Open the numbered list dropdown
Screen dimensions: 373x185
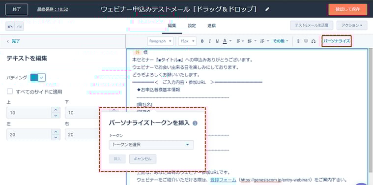(x=265, y=41)
